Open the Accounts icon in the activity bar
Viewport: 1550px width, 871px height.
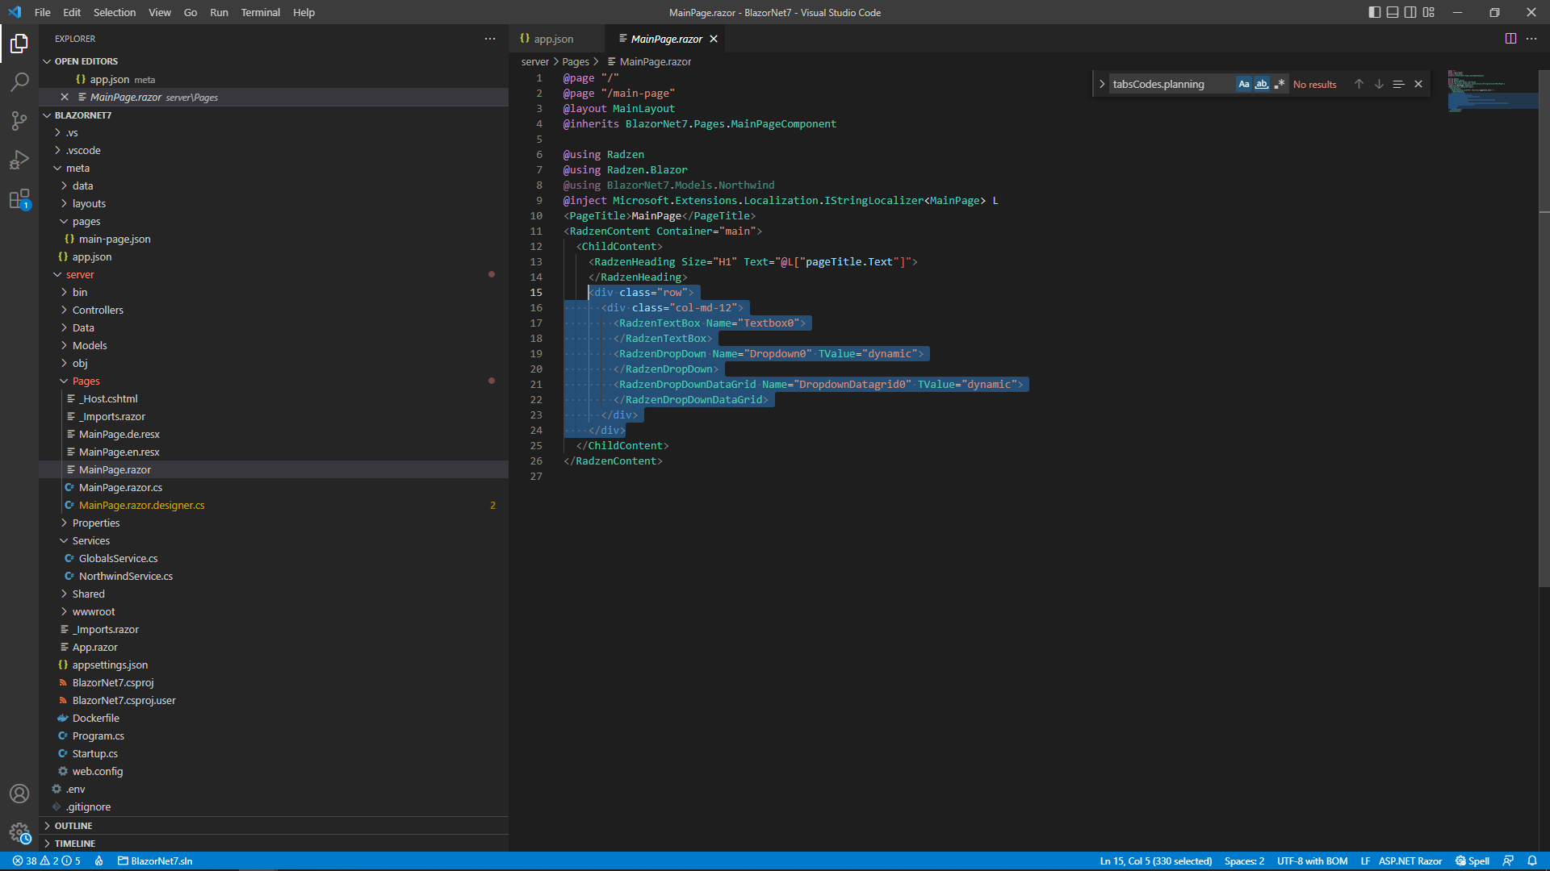pyautogui.click(x=19, y=794)
